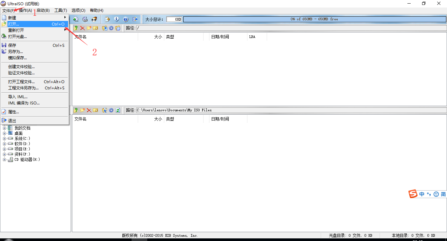447x241 pixels.
Task: Click the disc-with-green-arrow icon in the top toolbar
Action: [76, 19]
